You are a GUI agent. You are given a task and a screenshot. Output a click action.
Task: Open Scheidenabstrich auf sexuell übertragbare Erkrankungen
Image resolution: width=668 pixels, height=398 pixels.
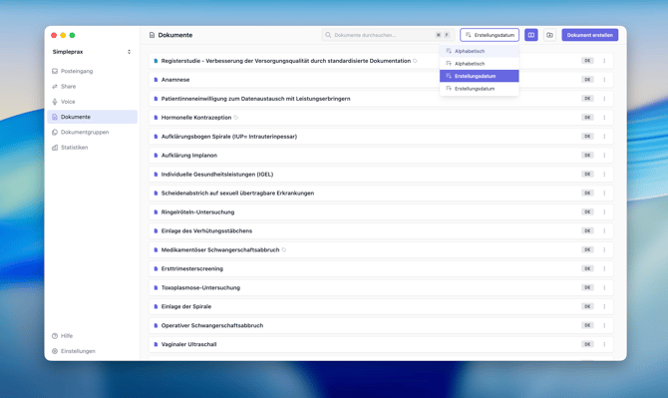pyautogui.click(x=237, y=194)
